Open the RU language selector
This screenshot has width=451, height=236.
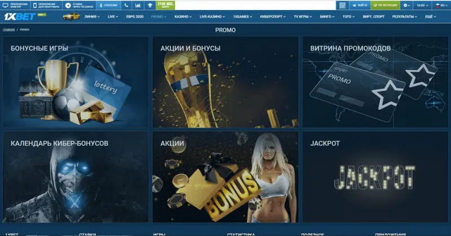[439, 5]
